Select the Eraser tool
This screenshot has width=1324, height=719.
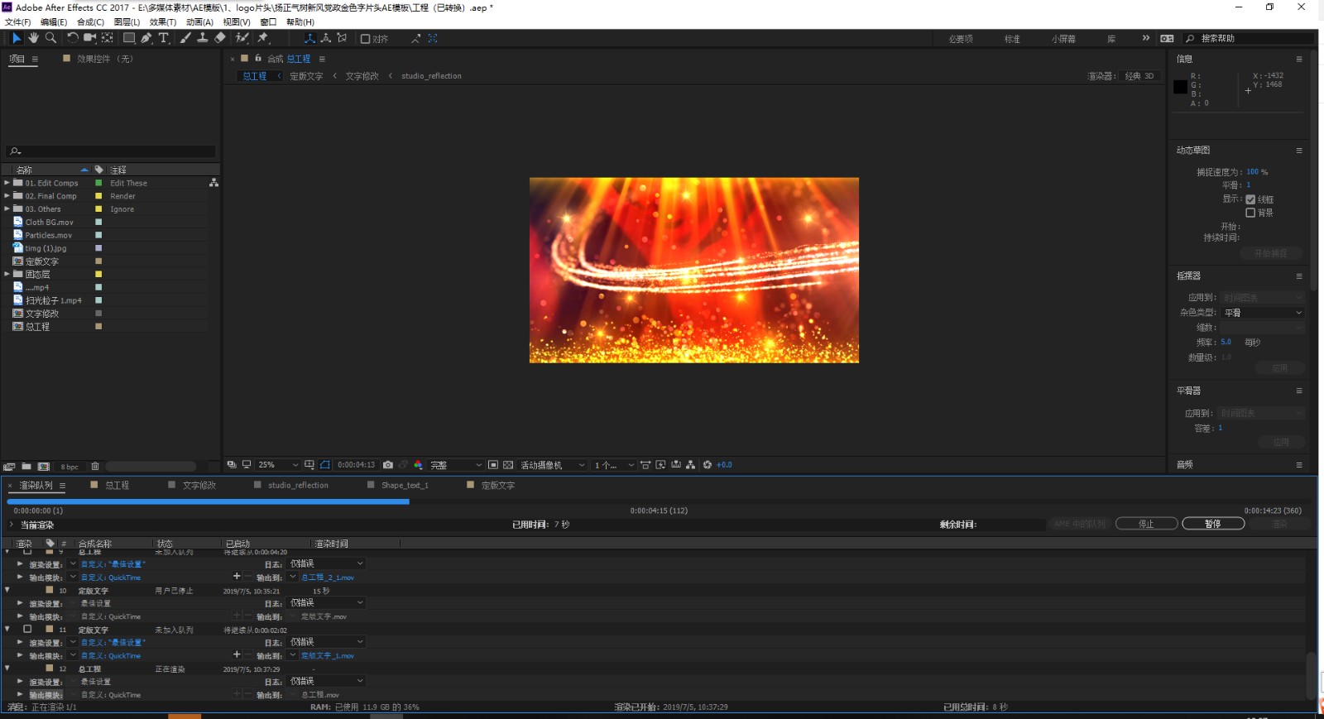pyautogui.click(x=220, y=38)
